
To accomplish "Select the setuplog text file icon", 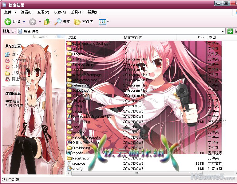I will coord(69,163).
